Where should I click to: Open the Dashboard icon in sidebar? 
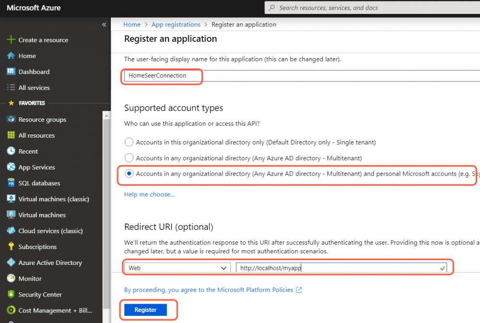(11, 72)
